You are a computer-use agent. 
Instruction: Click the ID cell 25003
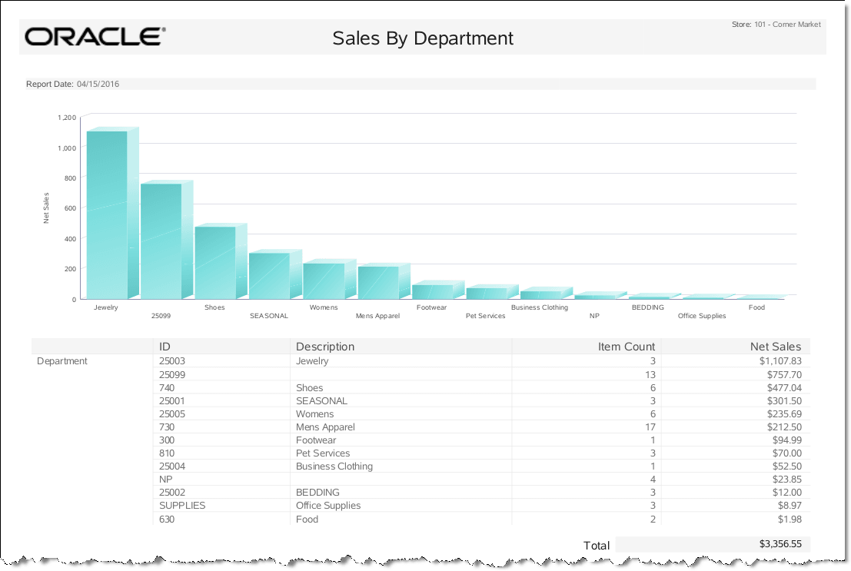[172, 361]
